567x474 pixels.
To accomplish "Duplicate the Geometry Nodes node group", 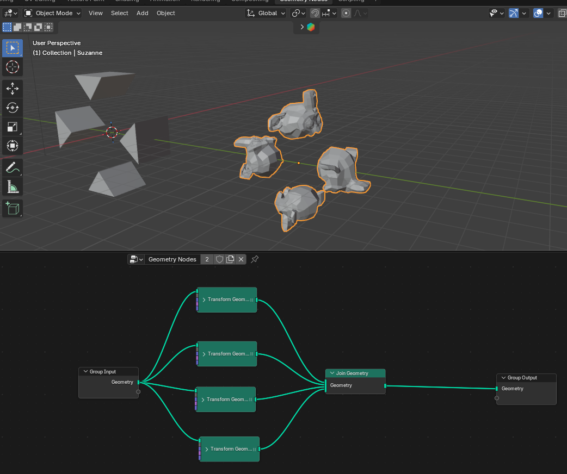I will (230, 259).
